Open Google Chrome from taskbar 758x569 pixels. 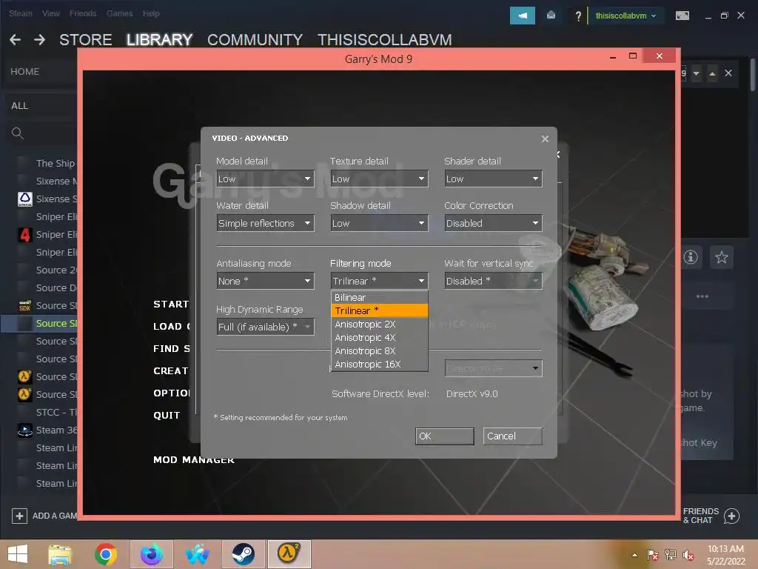coord(106,554)
